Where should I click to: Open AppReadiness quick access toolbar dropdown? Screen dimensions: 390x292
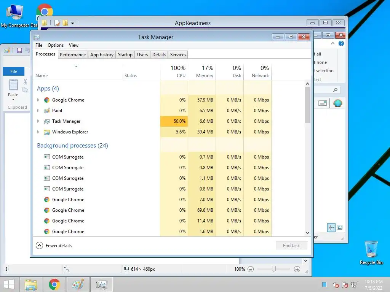pos(73,23)
